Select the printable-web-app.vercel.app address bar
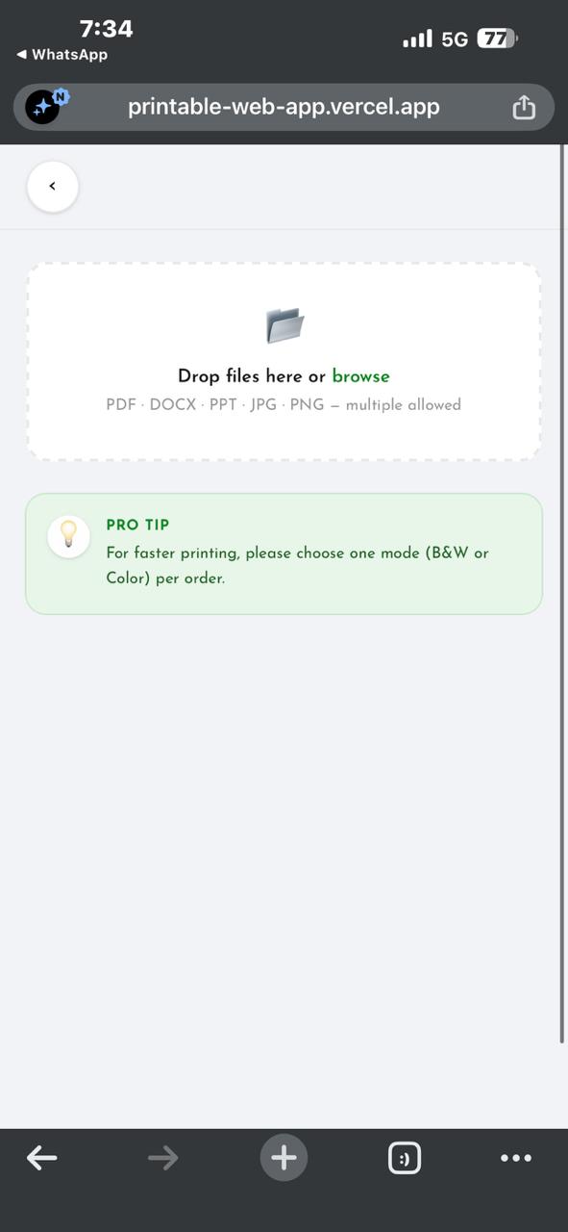Screen dimensions: 568x1232 [284, 107]
